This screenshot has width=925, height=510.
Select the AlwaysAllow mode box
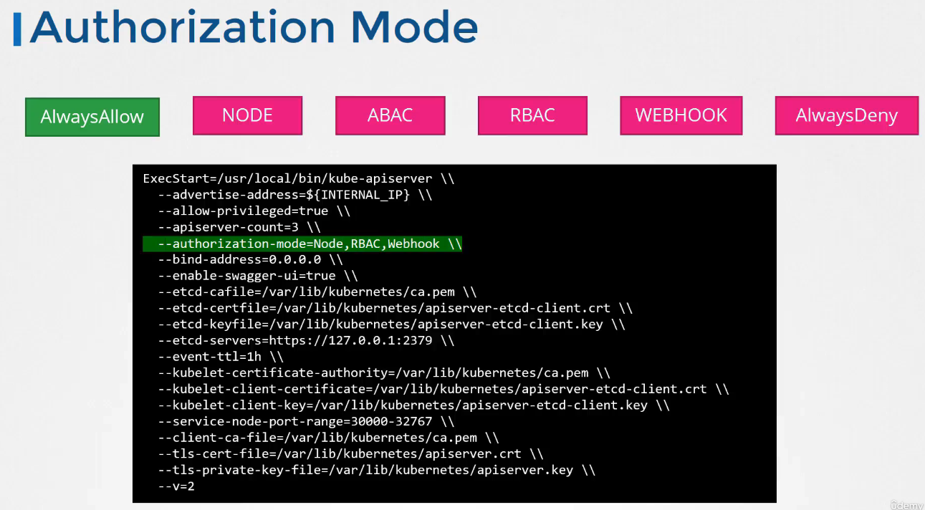pos(92,117)
